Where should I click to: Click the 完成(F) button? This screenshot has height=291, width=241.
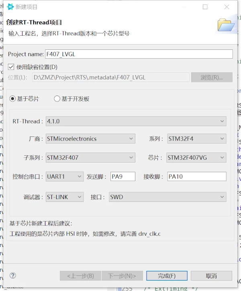[167, 276]
